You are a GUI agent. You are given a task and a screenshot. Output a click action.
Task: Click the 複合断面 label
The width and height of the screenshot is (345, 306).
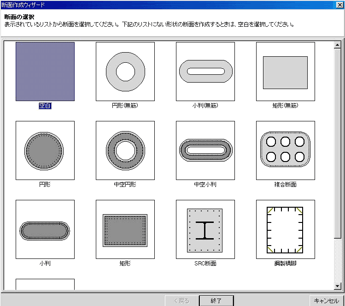click(285, 184)
